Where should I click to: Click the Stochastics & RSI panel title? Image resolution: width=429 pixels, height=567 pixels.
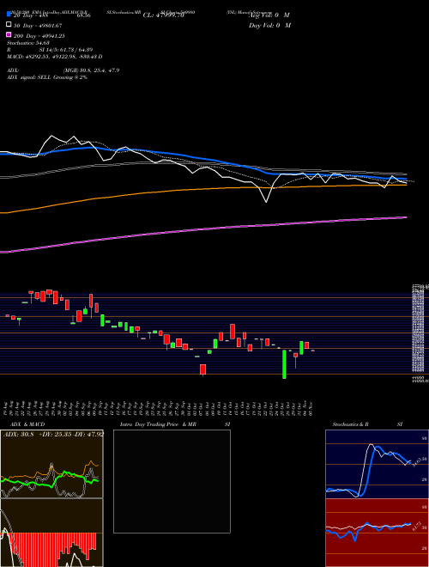367,424
